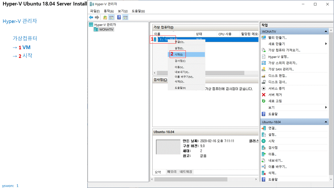
Task: Click the 참고 value 없음
Action: click(x=203, y=156)
